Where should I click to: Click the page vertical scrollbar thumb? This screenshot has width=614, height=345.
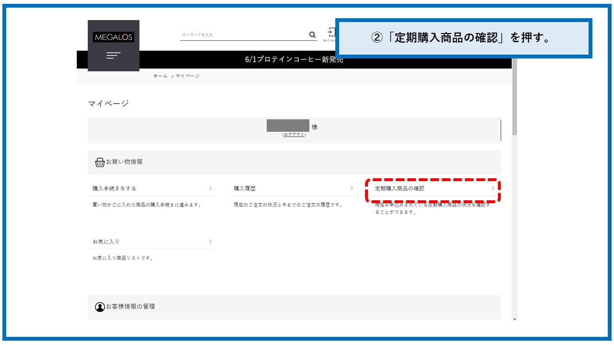[515, 97]
